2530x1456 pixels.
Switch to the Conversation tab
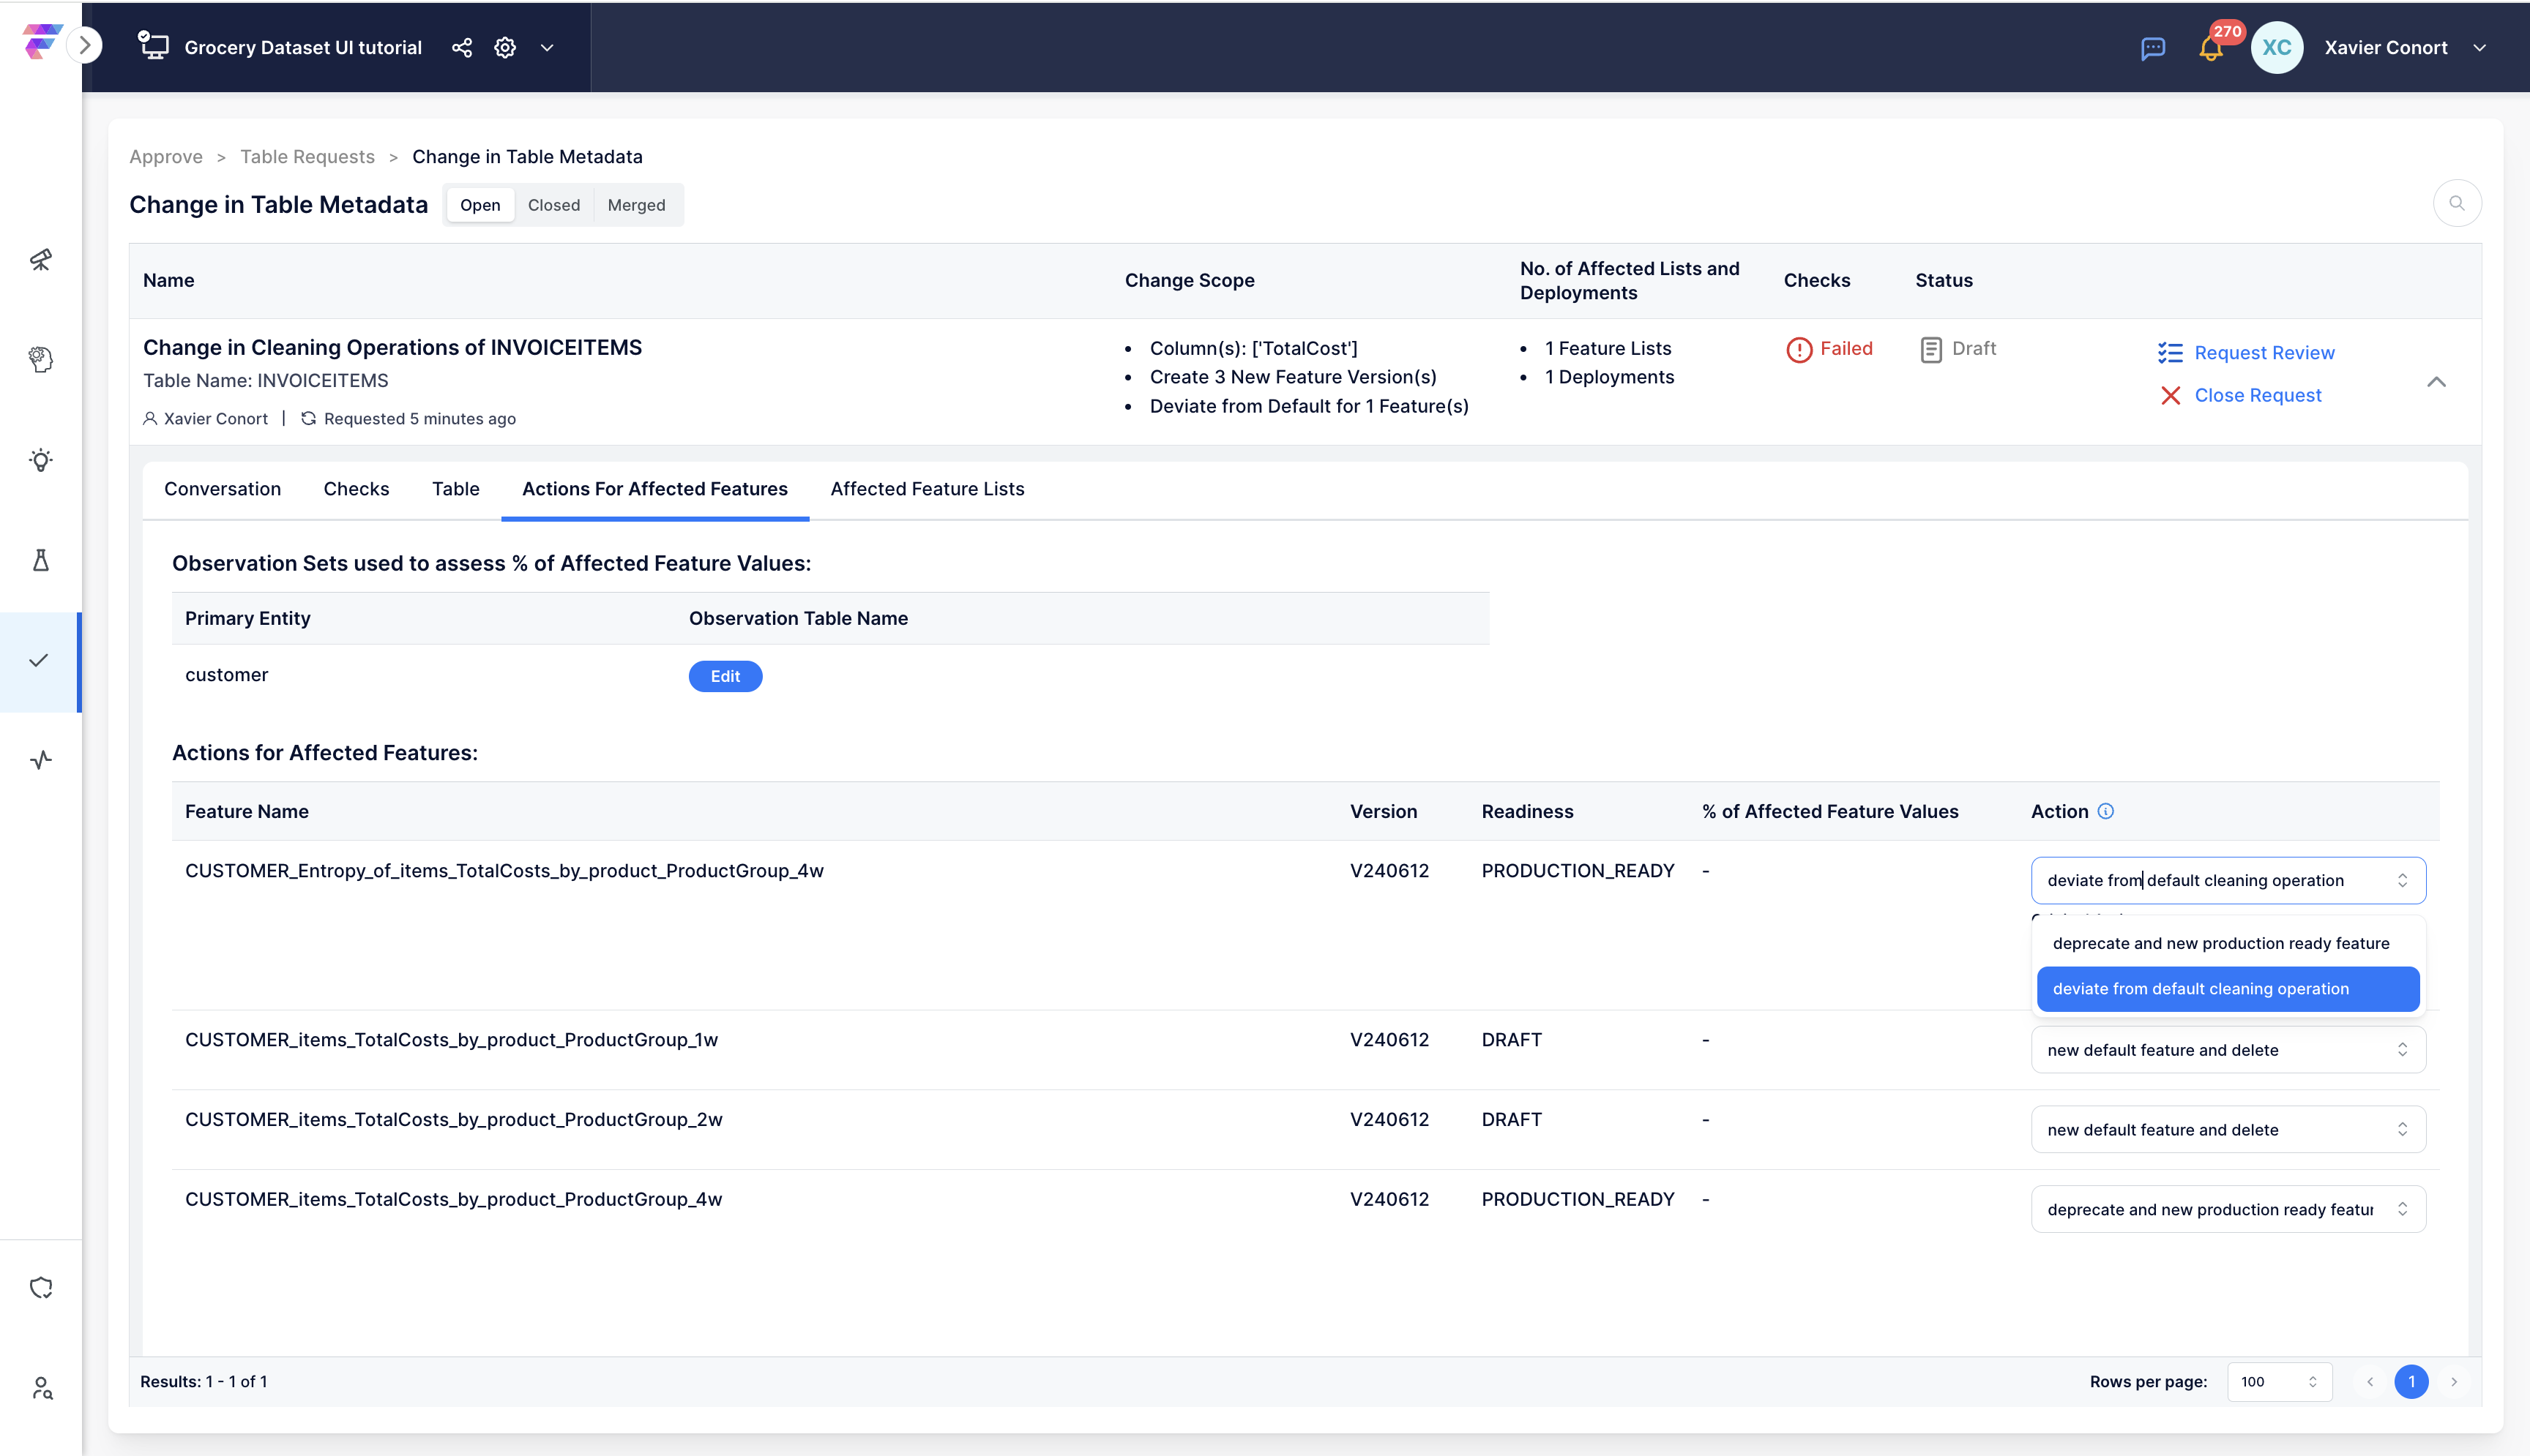(222, 489)
